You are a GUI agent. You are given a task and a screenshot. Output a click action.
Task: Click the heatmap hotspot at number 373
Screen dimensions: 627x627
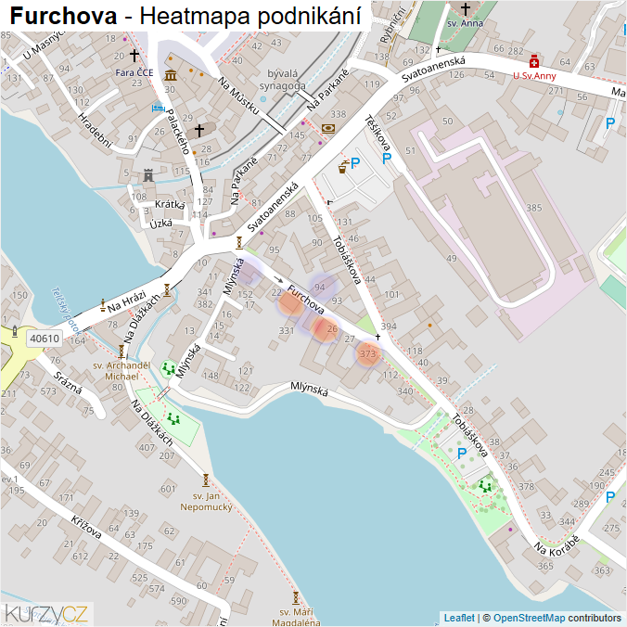point(368,353)
